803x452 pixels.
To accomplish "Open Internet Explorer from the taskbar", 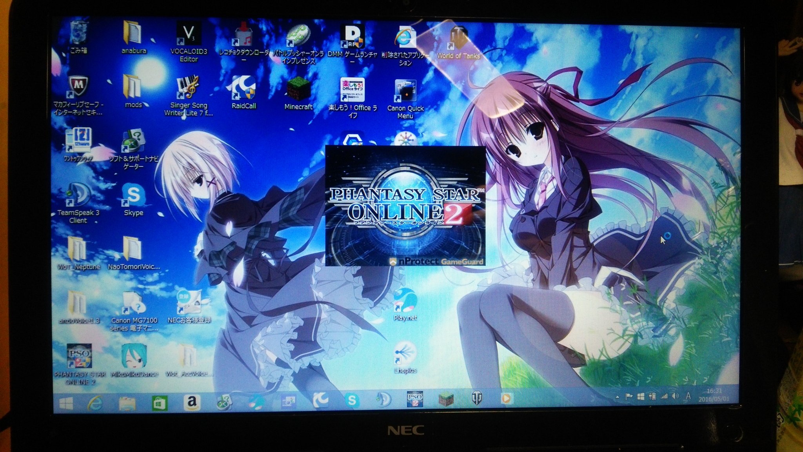I will tap(96, 403).
